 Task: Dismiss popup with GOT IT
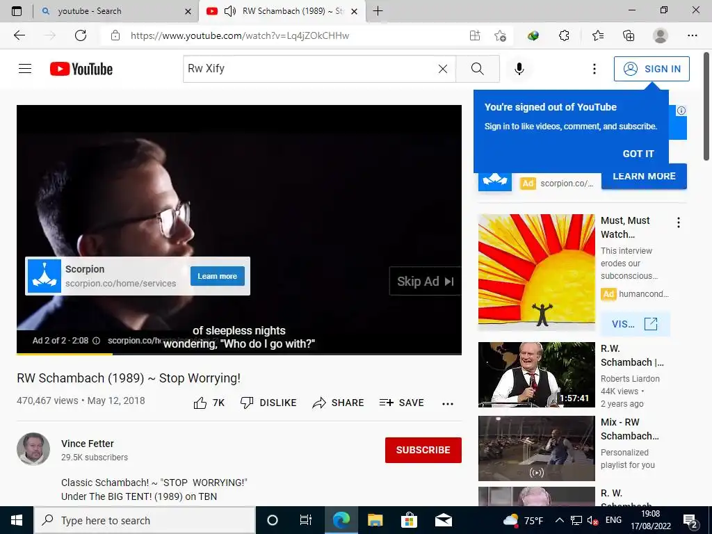[x=638, y=154]
